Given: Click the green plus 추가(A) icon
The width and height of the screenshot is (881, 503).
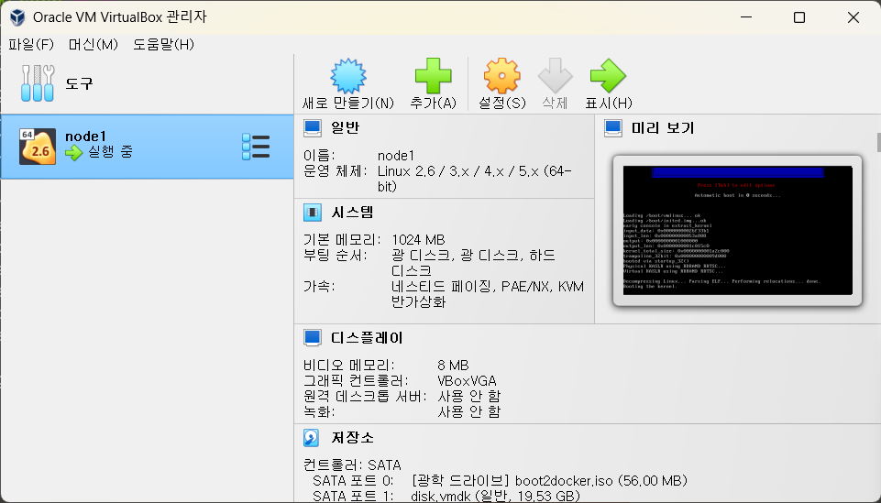Looking at the screenshot, I should coord(433,76).
